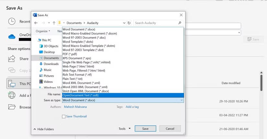The width and height of the screenshot is (267, 139).
Task: Open the Organize menu
Action: pos(43,31)
